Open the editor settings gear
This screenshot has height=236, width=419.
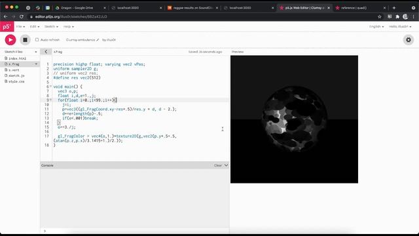click(409, 40)
